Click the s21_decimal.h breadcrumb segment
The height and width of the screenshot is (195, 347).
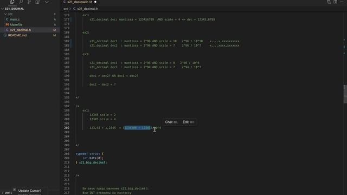point(88,9)
